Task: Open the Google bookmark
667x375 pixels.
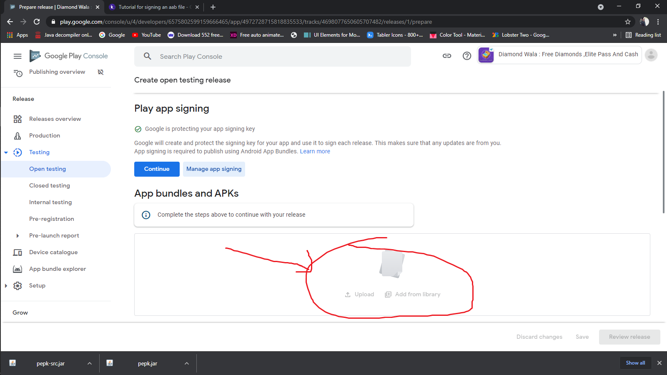Action: 112,35
